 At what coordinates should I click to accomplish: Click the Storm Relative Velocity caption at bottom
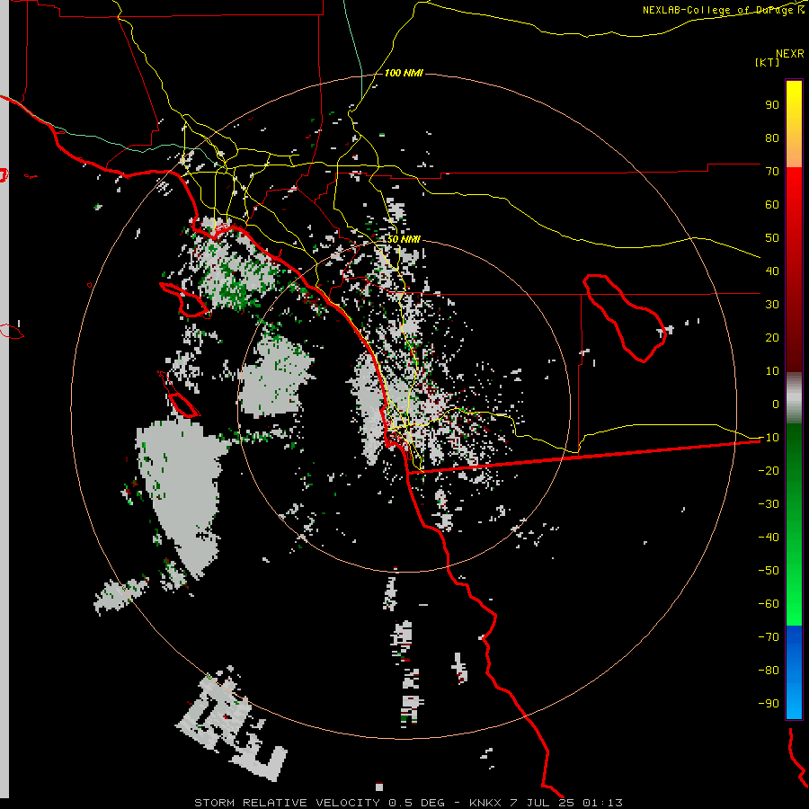[408, 803]
